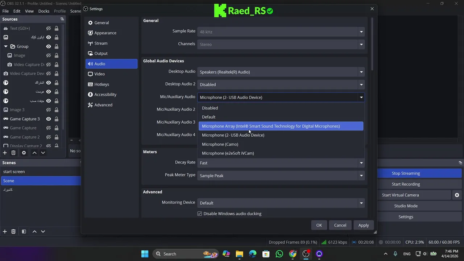This screenshot has width=464, height=261.
Task: Pop out the Controls dock
Action: point(460,163)
